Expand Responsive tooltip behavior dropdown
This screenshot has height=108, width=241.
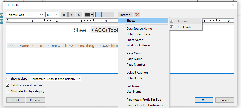pyautogui.click(x=55, y=79)
